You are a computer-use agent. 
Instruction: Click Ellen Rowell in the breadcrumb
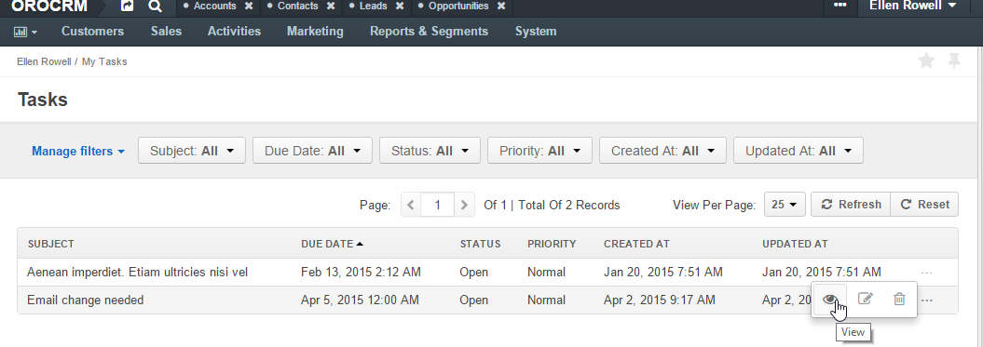(x=44, y=62)
